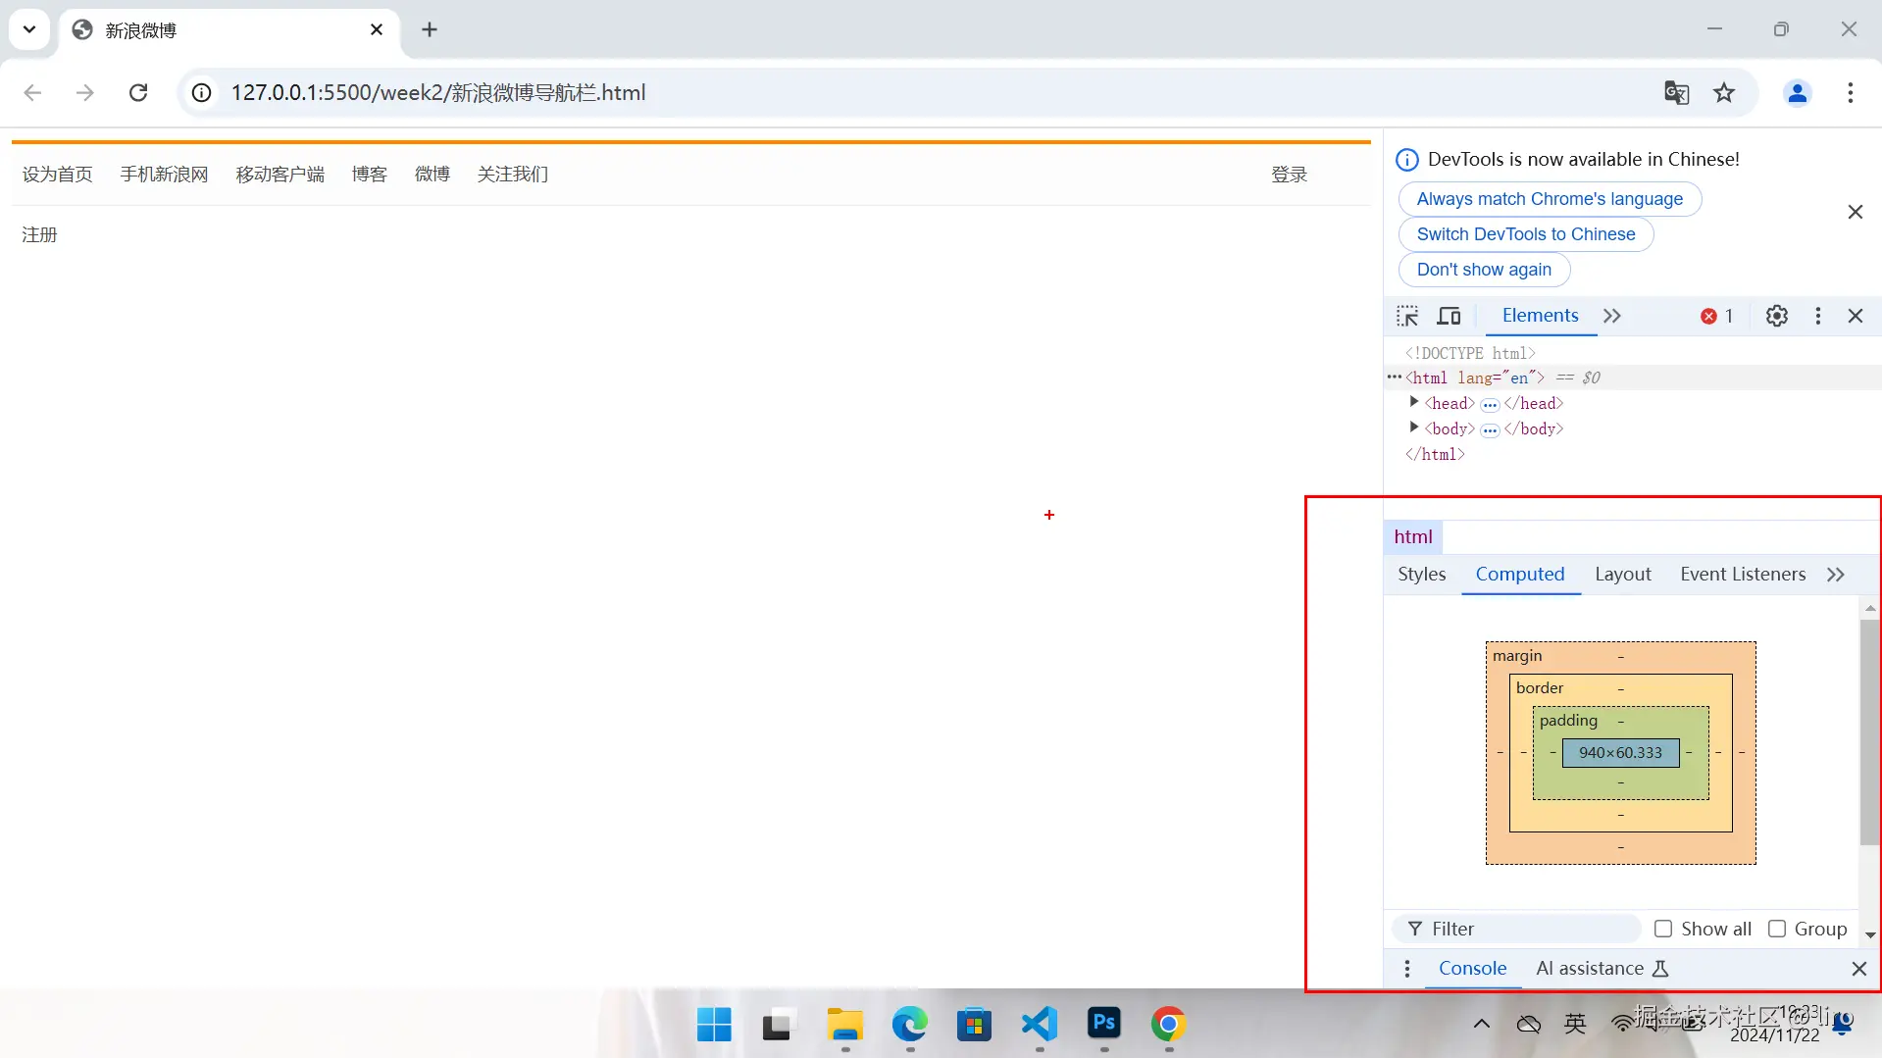The width and height of the screenshot is (1882, 1058).
Task: Click Switch DevTools to Chinese
Action: click(x=1525, y=234)
